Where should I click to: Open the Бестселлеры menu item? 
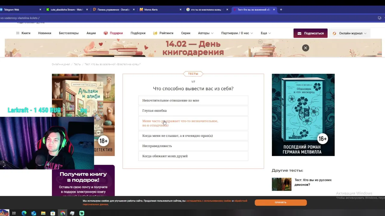click(x=69, y=33)
